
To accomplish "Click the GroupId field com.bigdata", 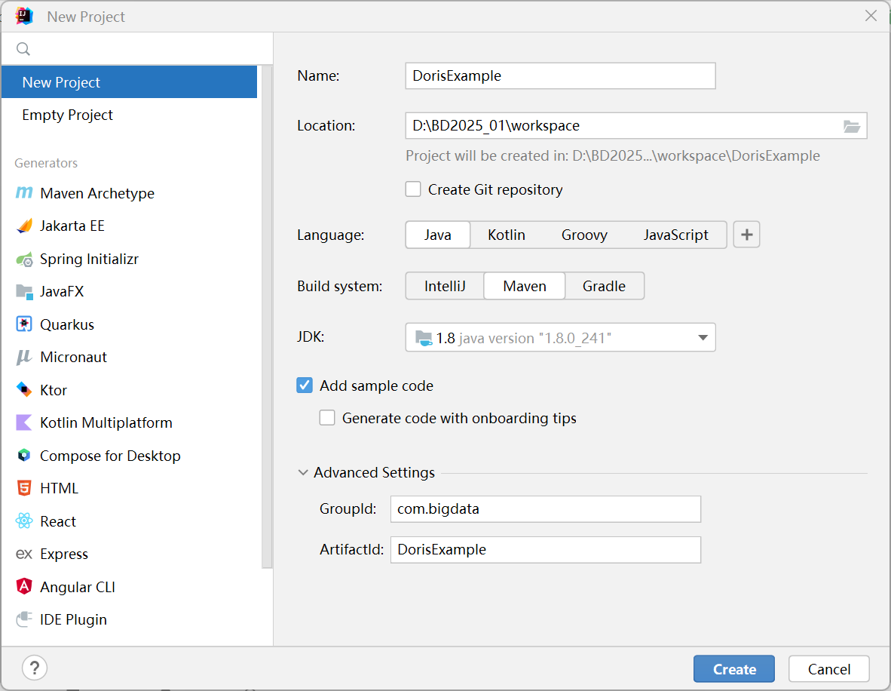I will click(546, 509).
